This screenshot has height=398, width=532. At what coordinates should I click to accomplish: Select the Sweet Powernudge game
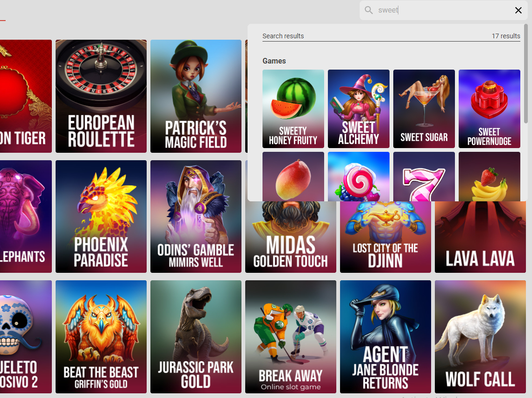click(489, 108)
